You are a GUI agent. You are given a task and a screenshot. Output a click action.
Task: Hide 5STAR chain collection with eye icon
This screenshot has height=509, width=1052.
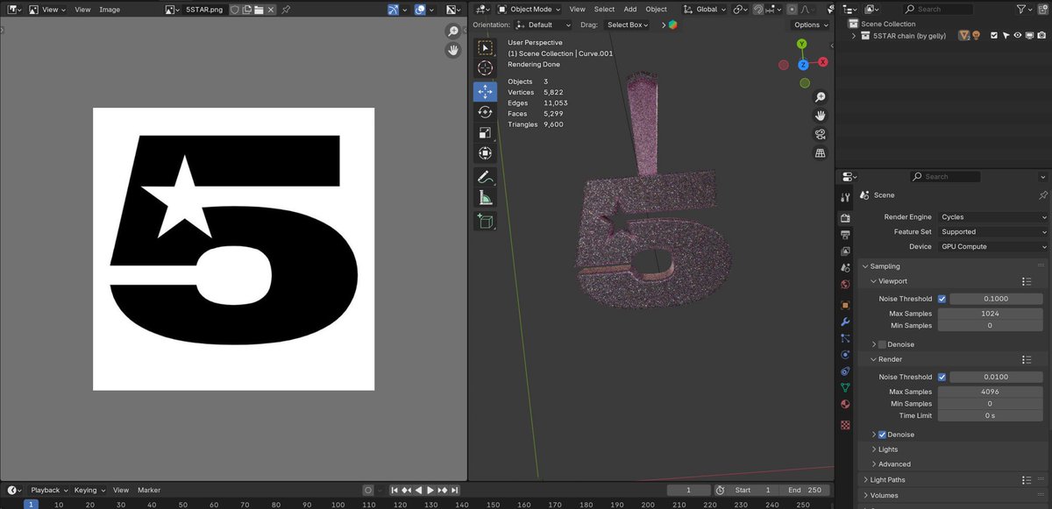(1018, 36)
